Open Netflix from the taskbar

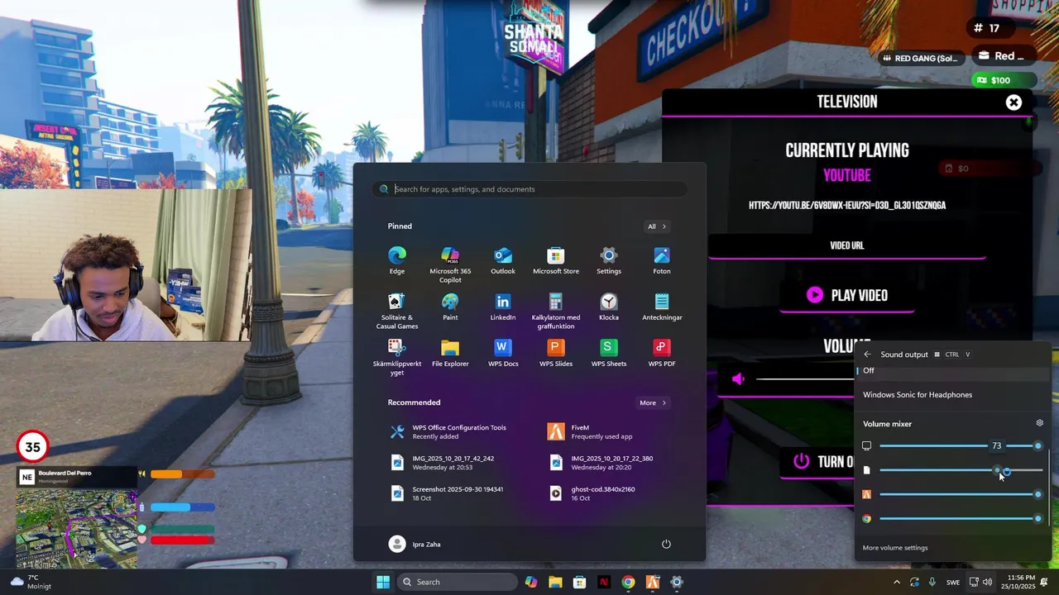pyautogui.click(x=604, y=582)
